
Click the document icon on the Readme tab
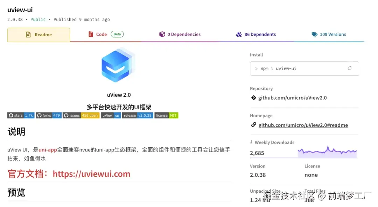(28, 35)
